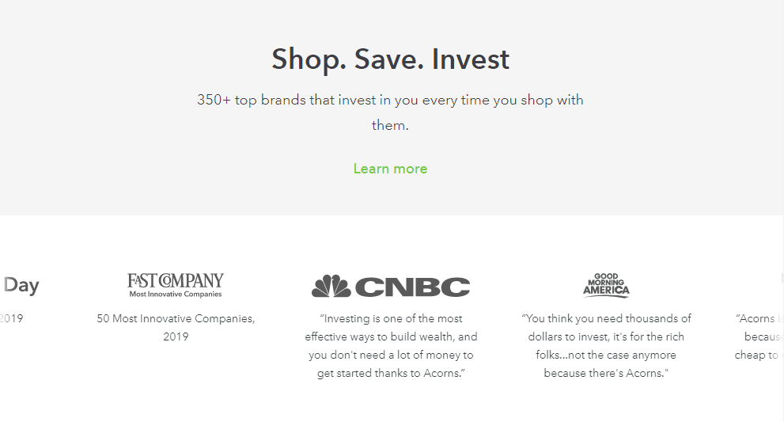Select the 50 Most Innovative Companies, 2019 caption
Screen dimensions: 784x422
(x=176, y=328)
